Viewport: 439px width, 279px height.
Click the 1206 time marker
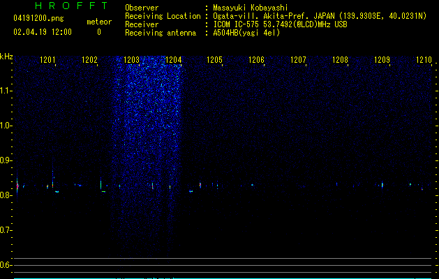click(x=256, y=60)
